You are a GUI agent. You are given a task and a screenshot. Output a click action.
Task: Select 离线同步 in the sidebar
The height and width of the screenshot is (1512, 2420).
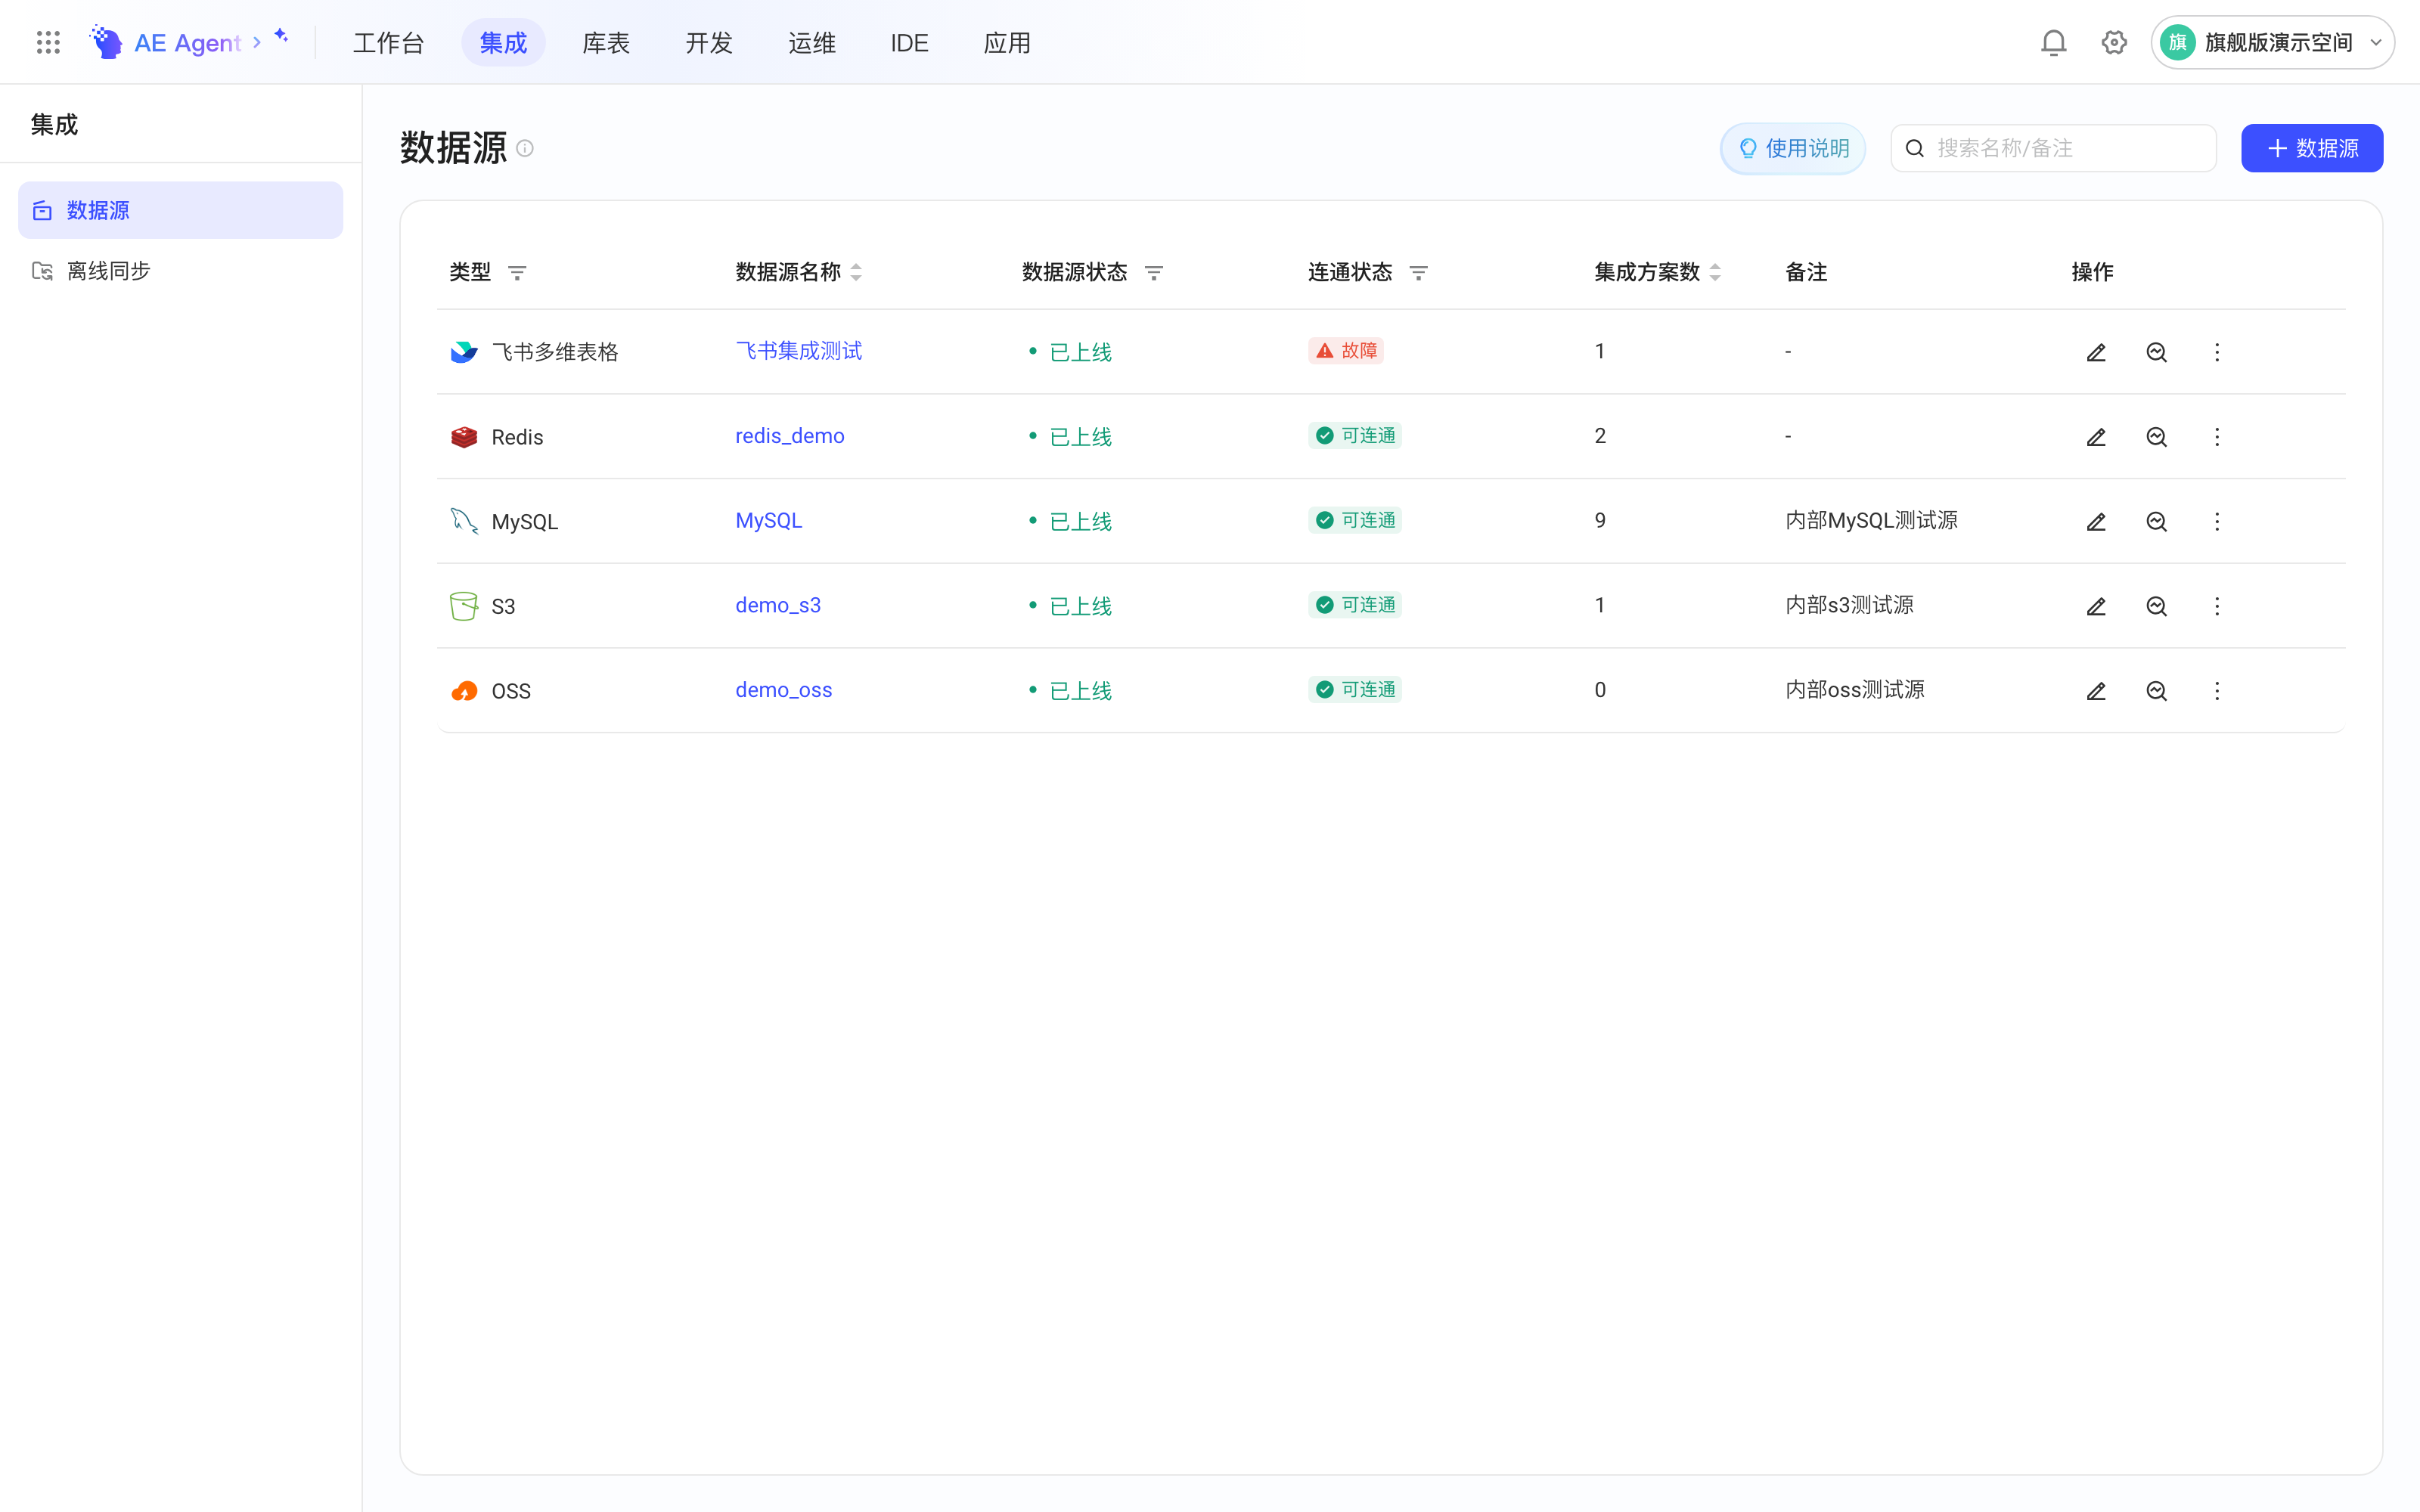(180, 271)
